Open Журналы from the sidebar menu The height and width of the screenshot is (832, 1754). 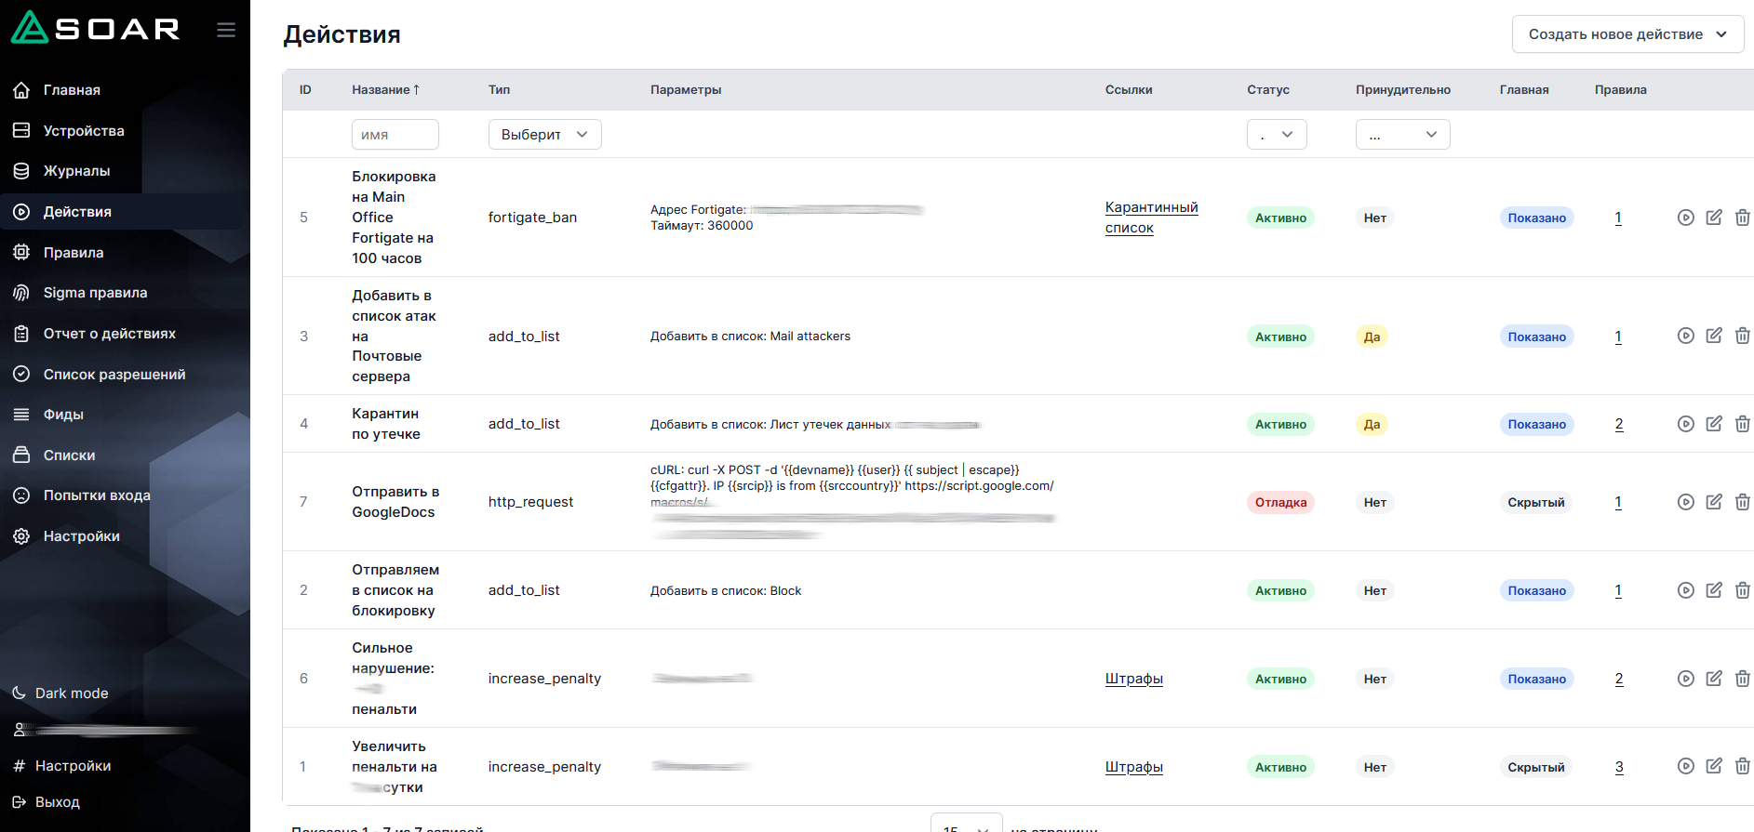pos(76,171)
